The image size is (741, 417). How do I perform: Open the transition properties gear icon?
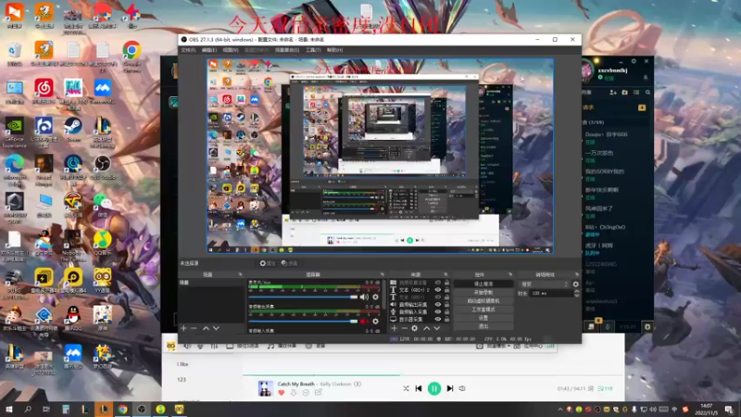(575, 284)
